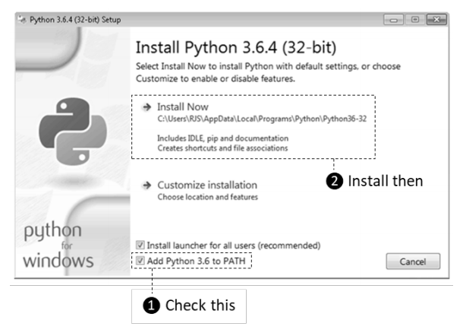Click the Python installer icon in title bar
This screenshot has width=463, height=333.
click(21, 20)
